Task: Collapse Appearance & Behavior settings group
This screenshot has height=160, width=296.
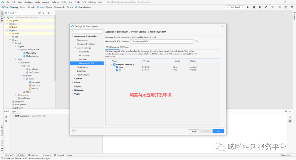Action: click(x=73, y=36)
